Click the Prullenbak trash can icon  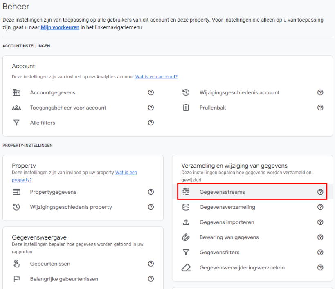[x=186, y=108]
